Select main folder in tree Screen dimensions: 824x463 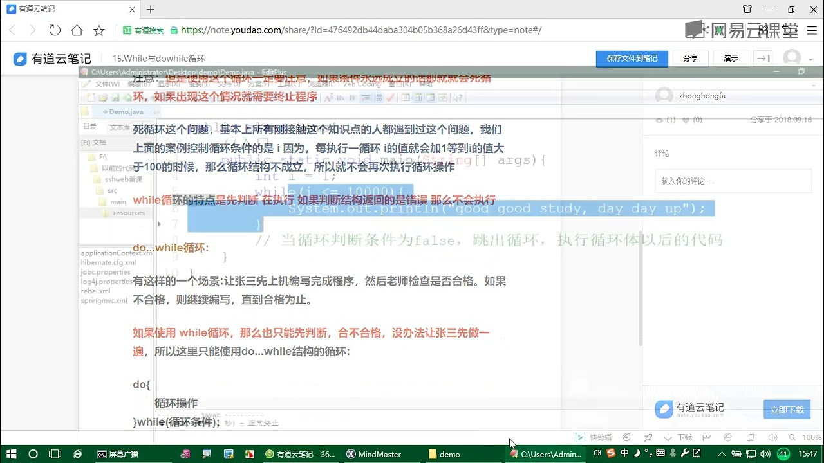point(113,202)
